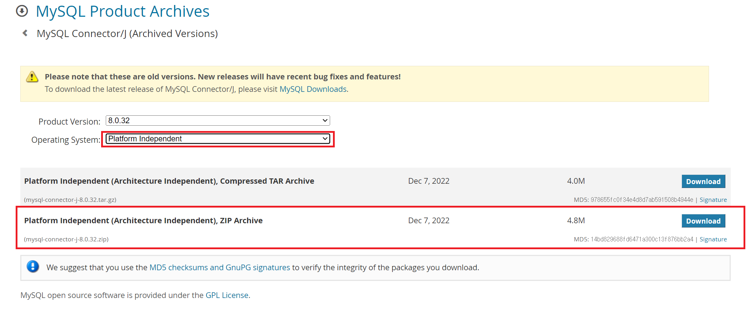Download the ZIP Archive package
This screenshot has height=319, width=756.
click(703, 221)
